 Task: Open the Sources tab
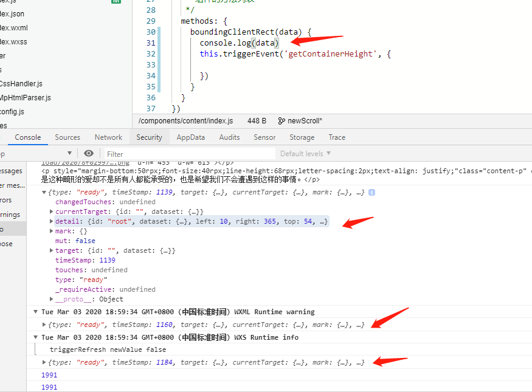click(67, 137)
